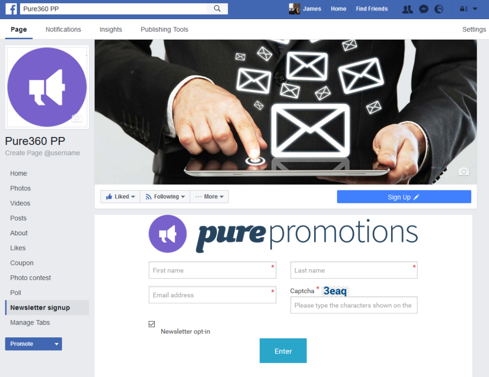
Task: Open the notifications globe icon
Action: (x=439, y=9)
